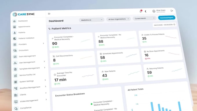
Task: Open the Current Month period dropdown
Action: coord(145,18)
